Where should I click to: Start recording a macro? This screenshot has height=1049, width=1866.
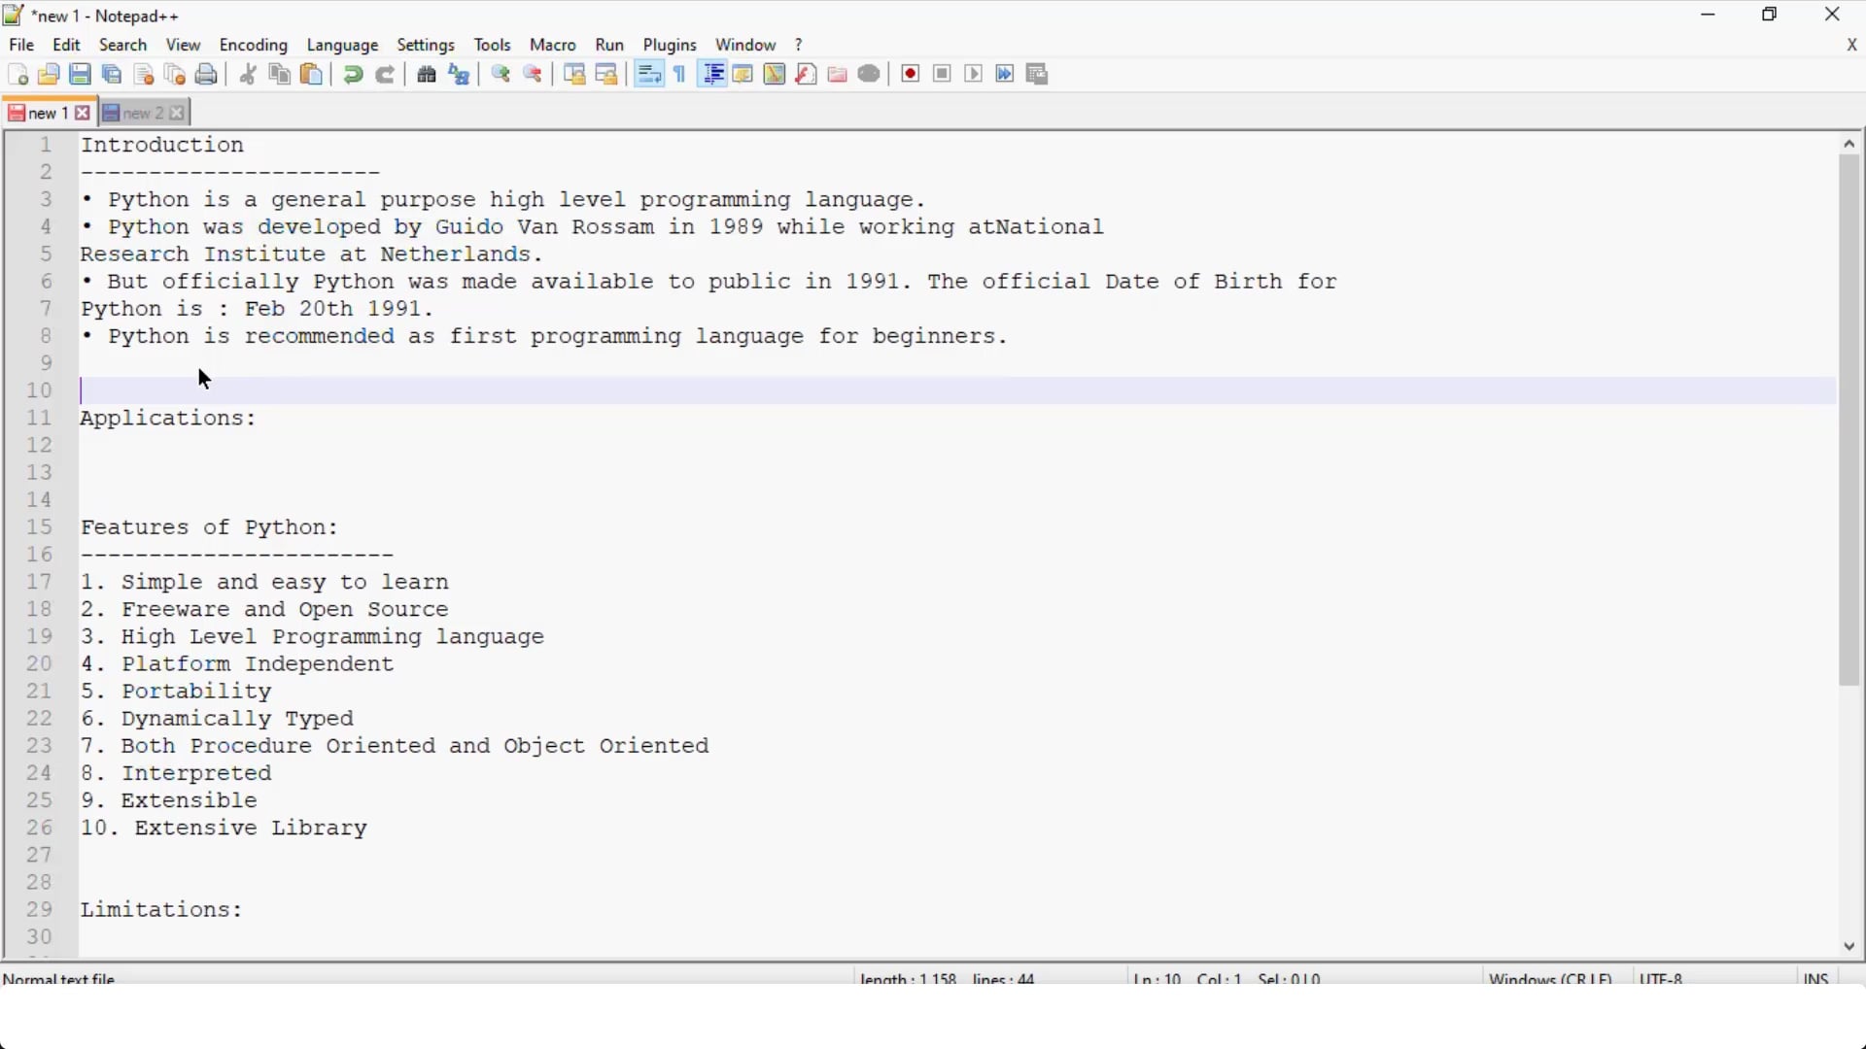pyautogui.click(x=911, y=74)
